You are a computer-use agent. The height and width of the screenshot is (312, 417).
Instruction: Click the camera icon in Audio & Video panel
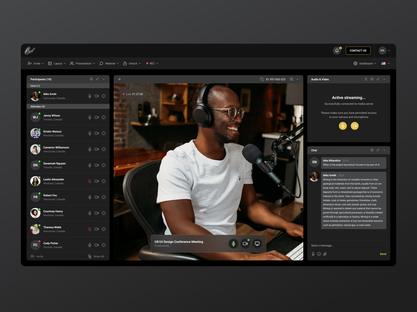354,126
